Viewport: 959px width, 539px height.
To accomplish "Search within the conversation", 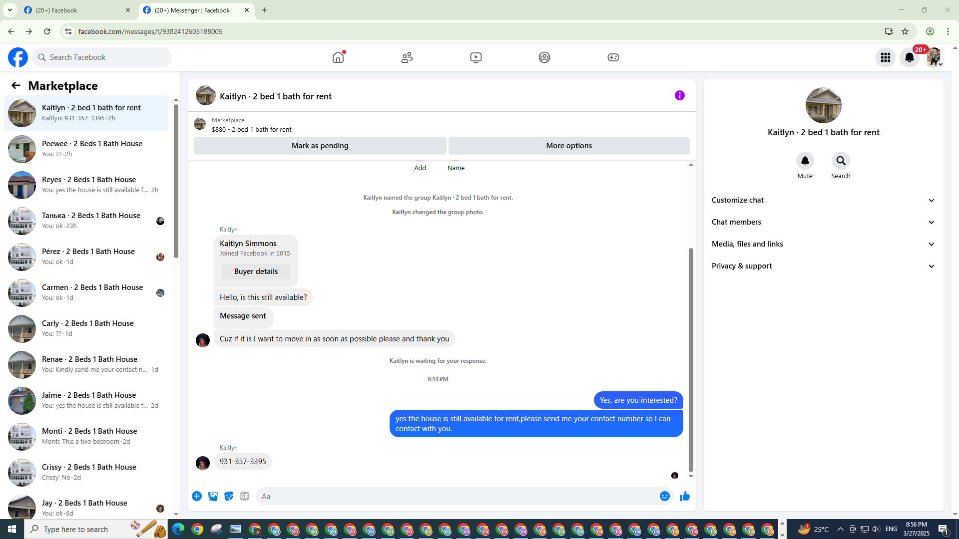I will click(841, 161).
